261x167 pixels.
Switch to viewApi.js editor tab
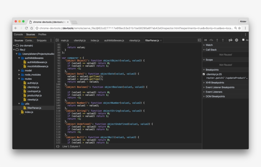pyautogui.click(x=135, y=40)
